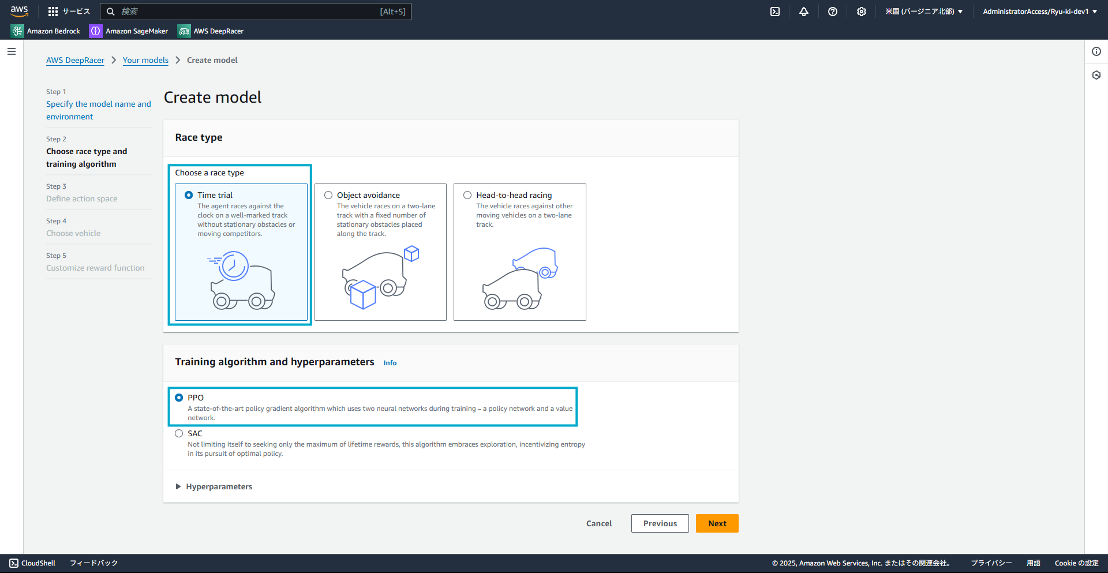This screenshot has height=573, width=1108.
Task: Open the region selector dropdown
Action: coord(924,12)
